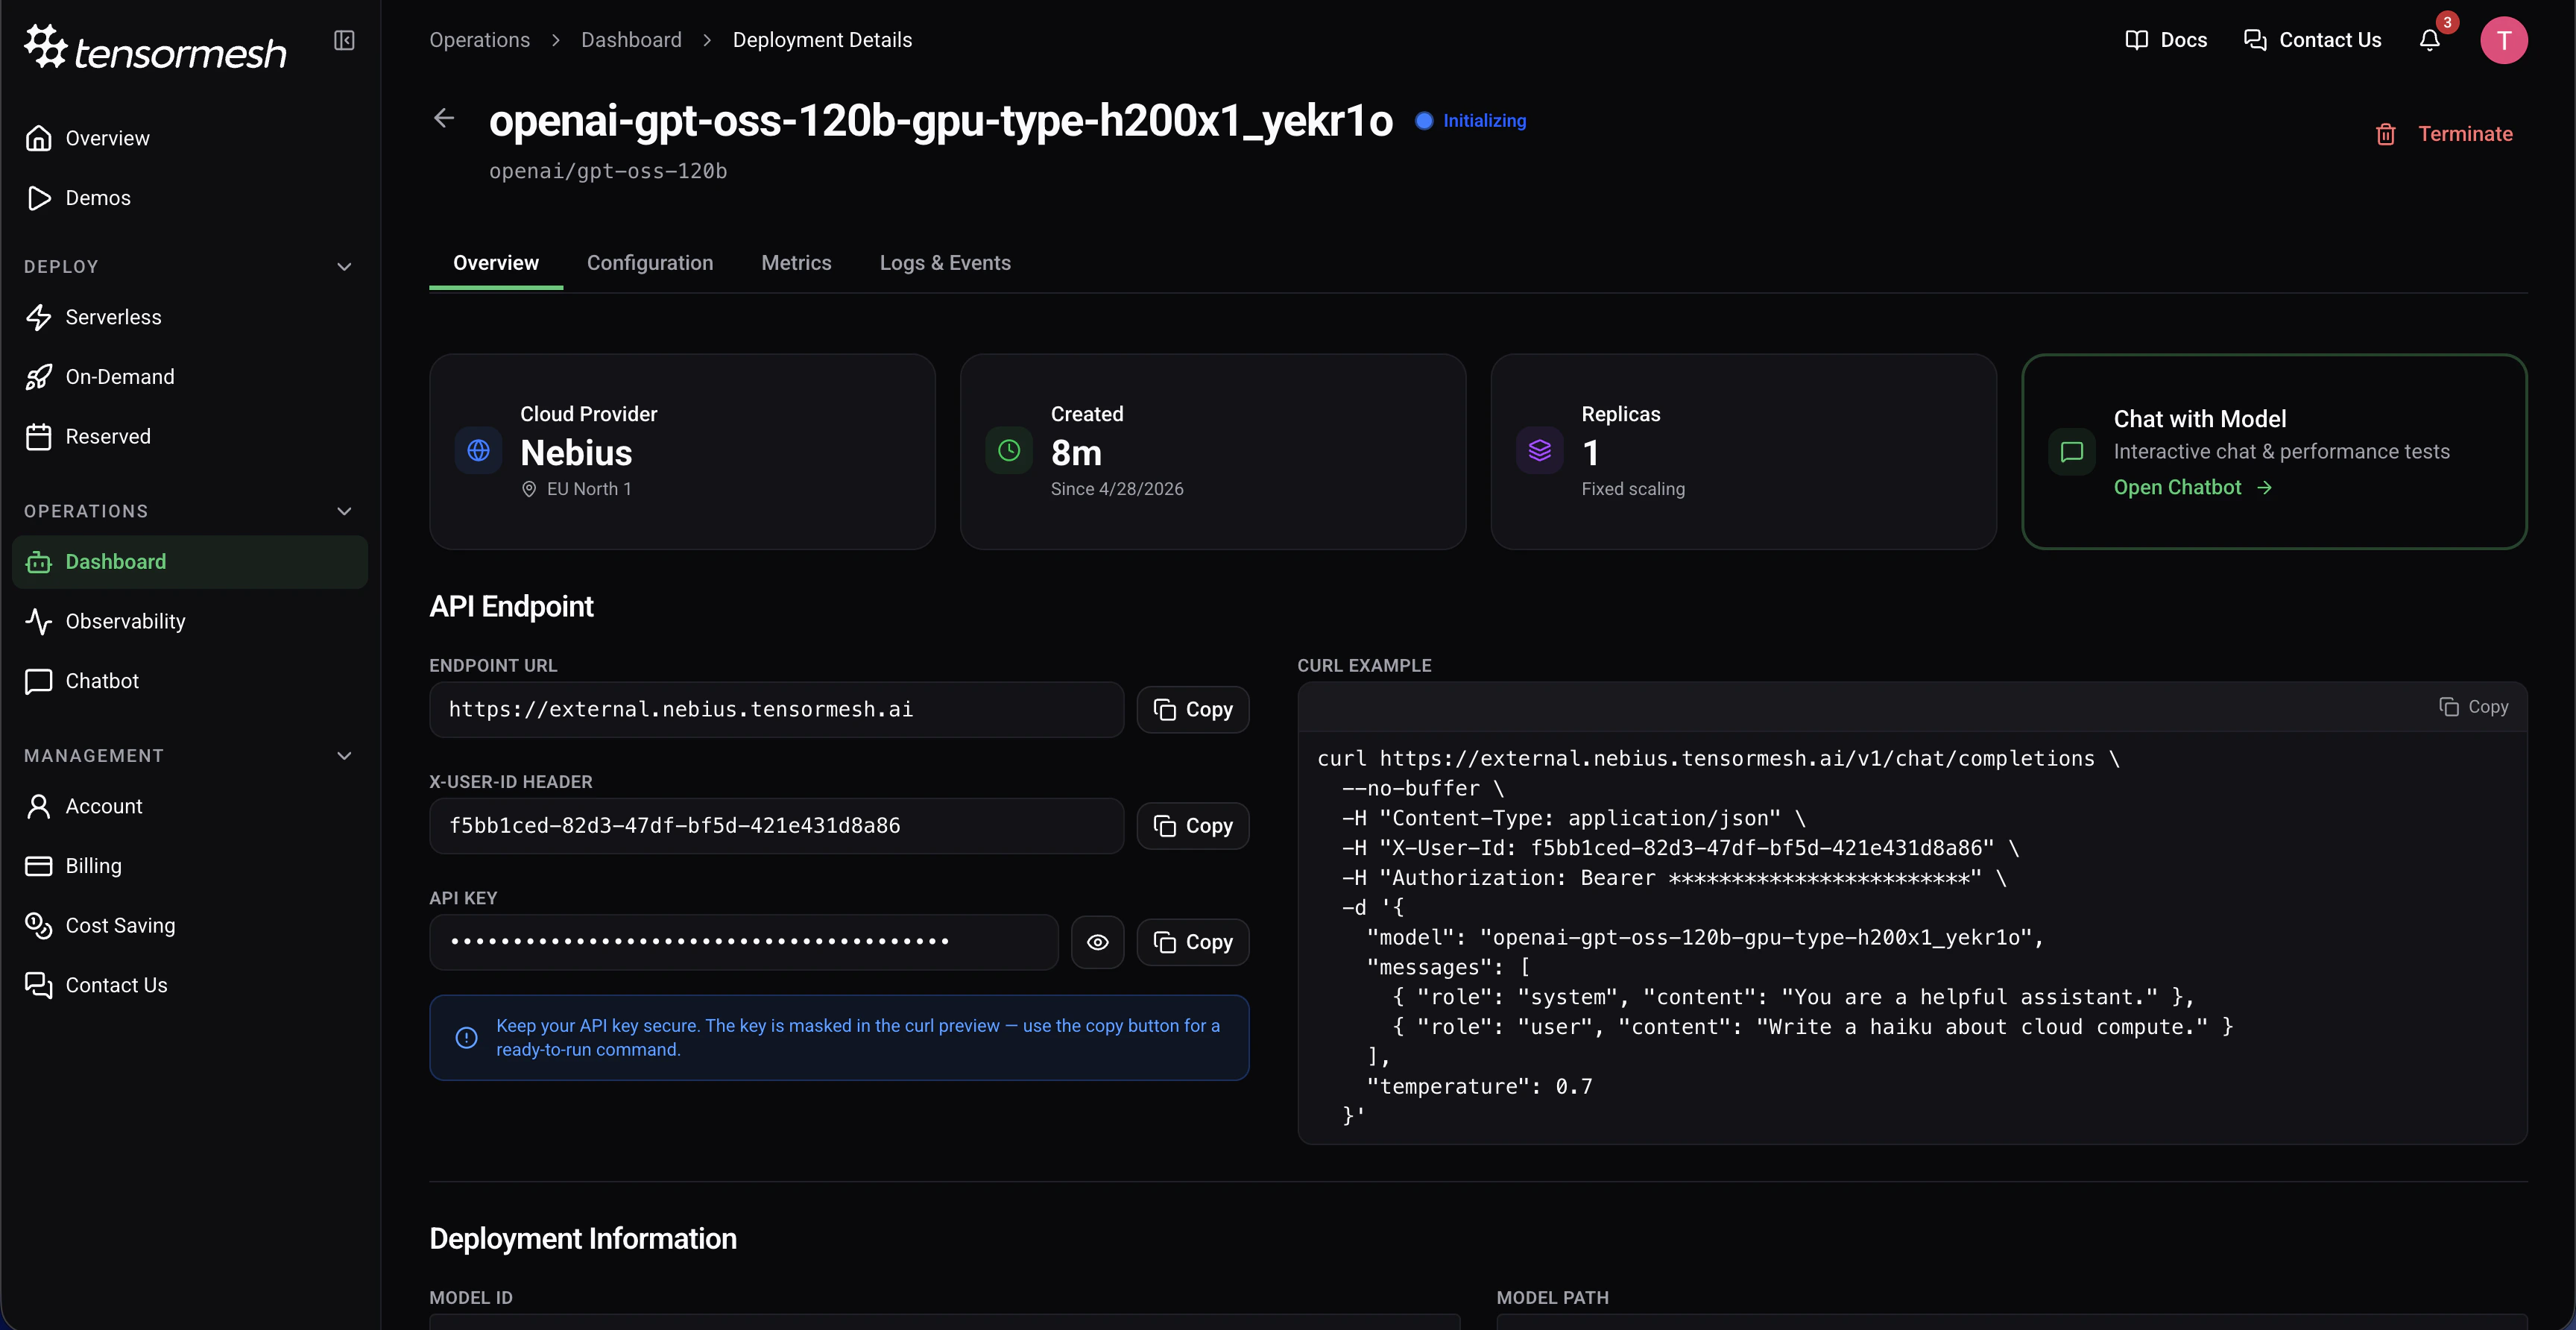Open the notifications bell
This screenshot has height=1330, width=2576.
point(2430,40)
